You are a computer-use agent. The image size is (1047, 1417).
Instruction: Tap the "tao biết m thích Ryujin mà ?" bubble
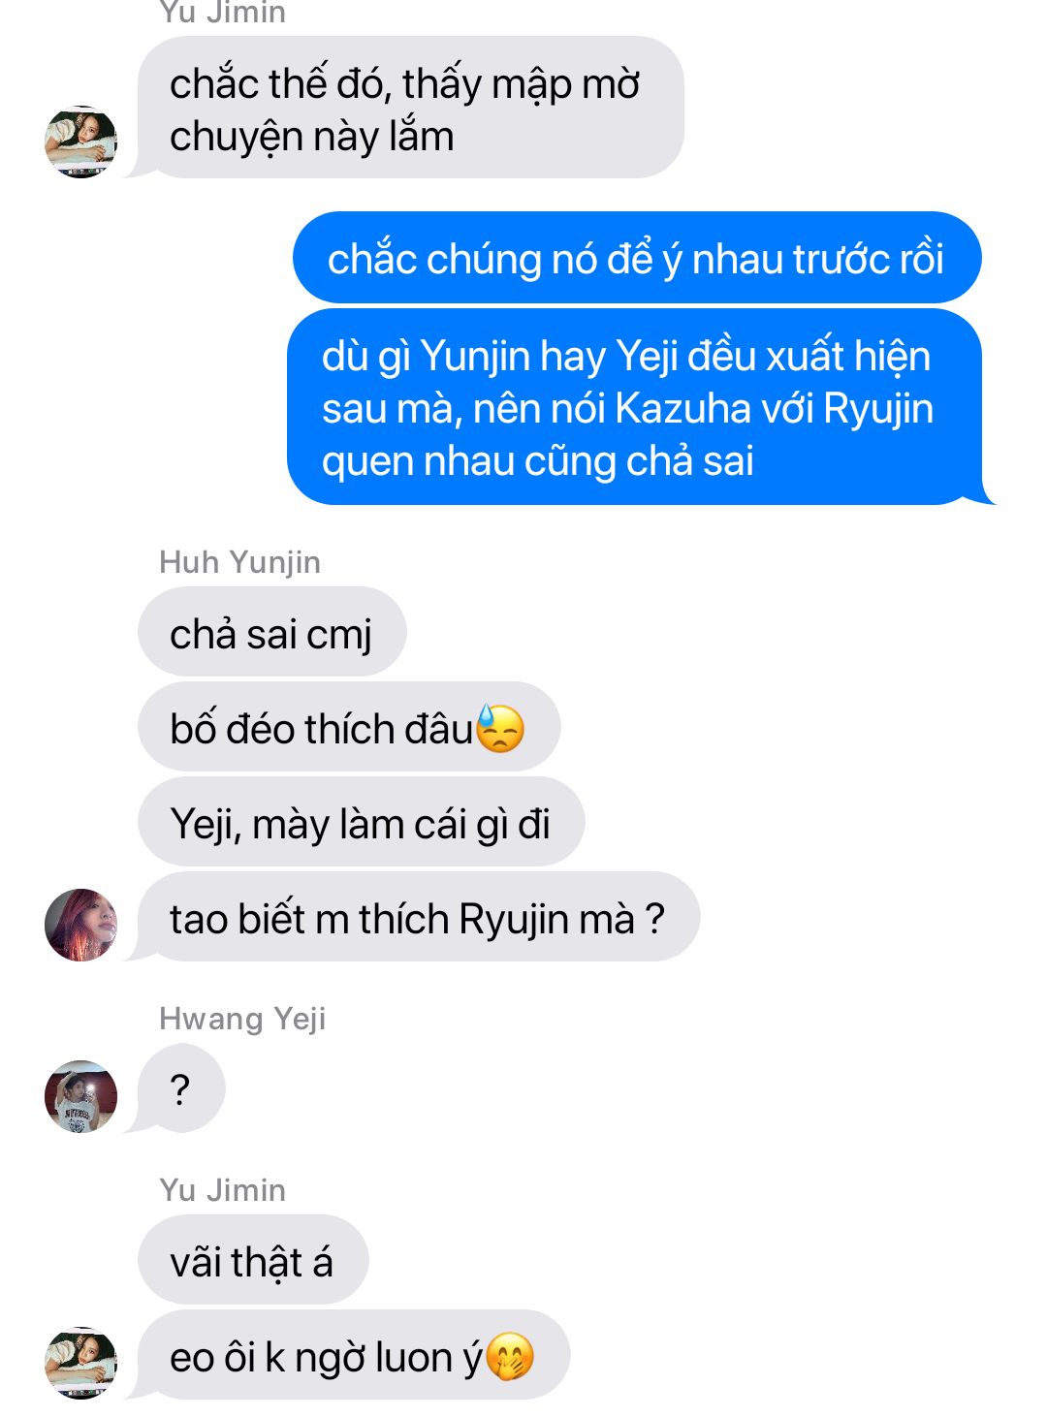click(x=419, y=917)
